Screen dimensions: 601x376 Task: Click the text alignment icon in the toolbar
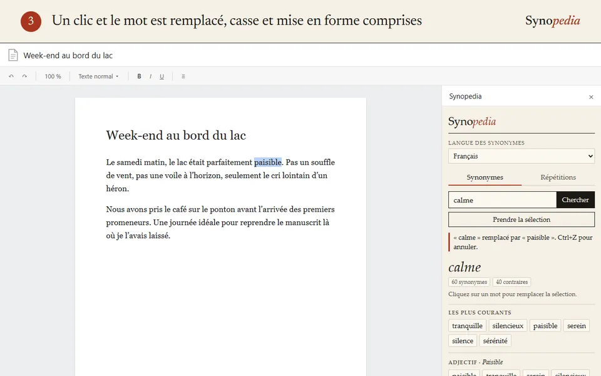183,76
